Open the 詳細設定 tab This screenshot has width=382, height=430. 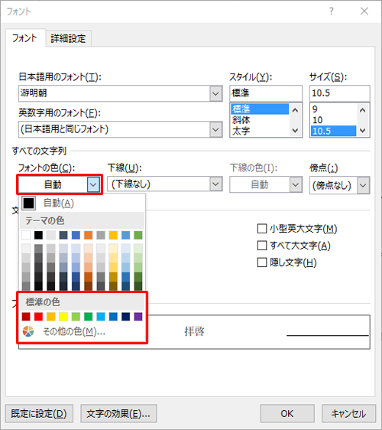(68, 38)
